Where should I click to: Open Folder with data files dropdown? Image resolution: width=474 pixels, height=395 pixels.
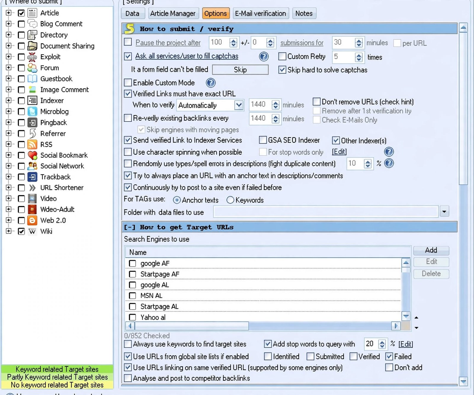(444, 212)
